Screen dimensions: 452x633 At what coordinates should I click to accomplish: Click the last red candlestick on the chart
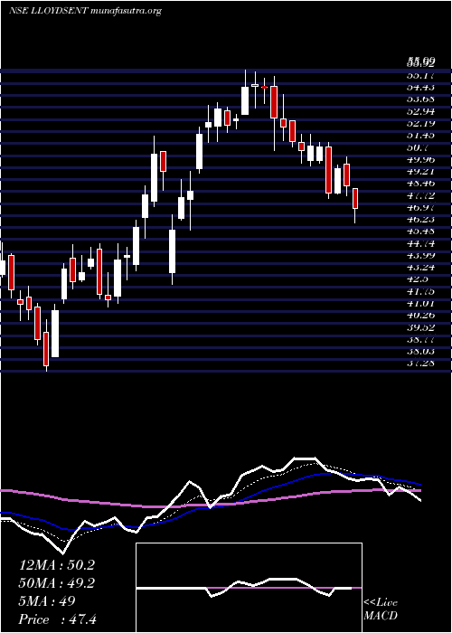(355, 199)
